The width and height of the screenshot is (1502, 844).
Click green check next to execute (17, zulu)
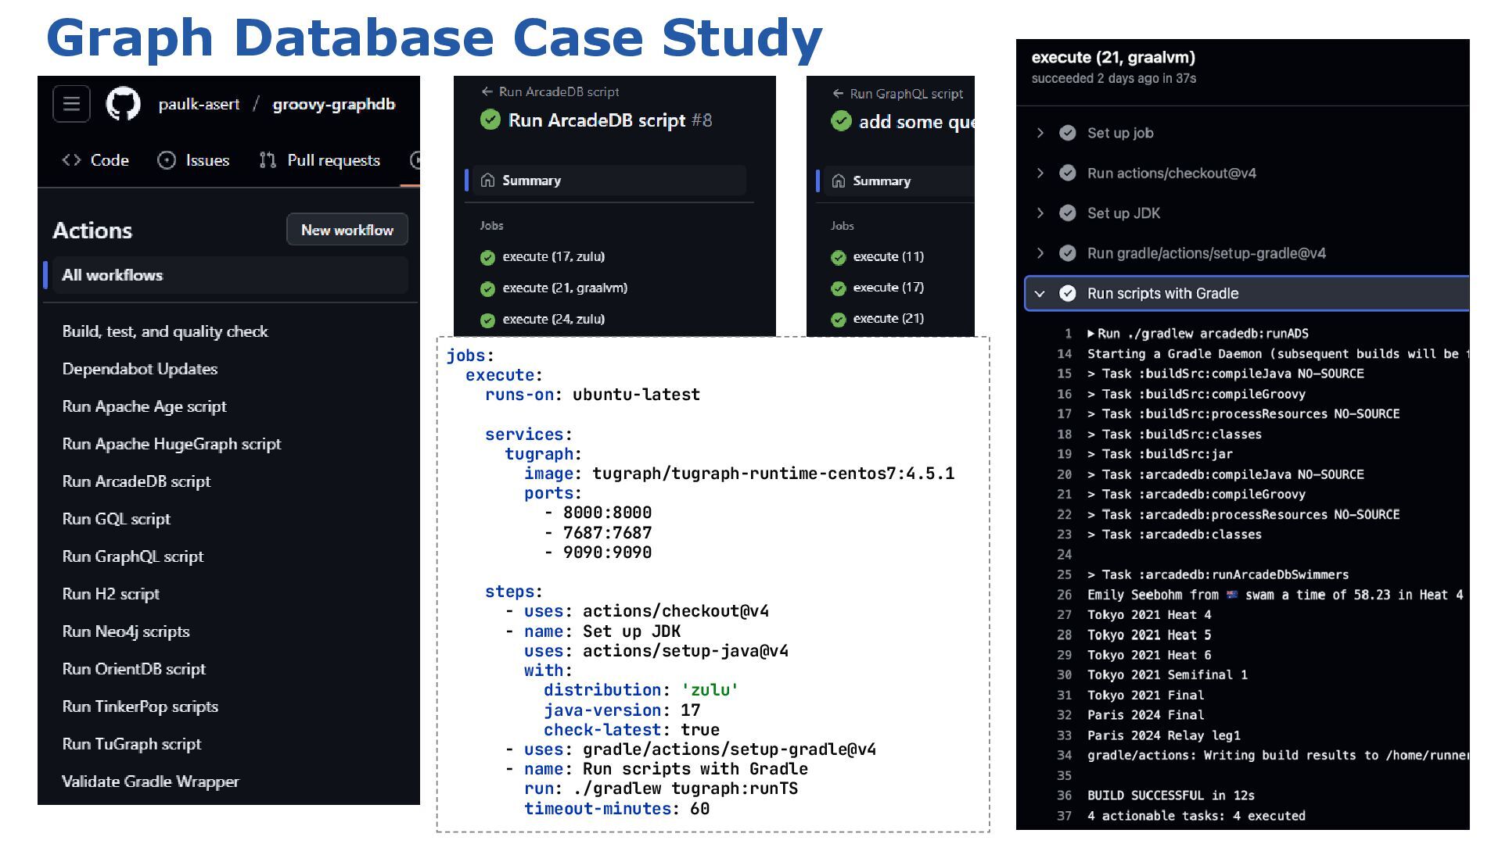[487, 257]
